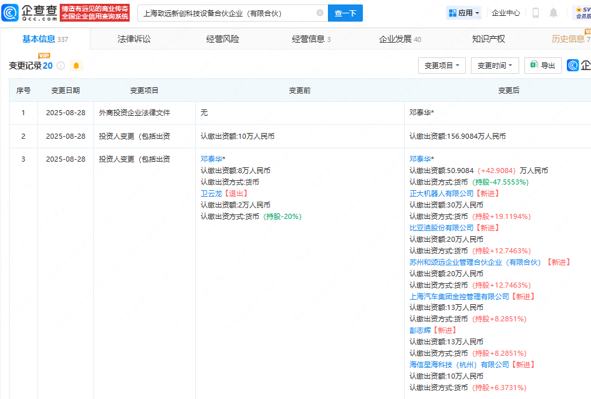Image resolution: width=591 pixels, height=399 pixels.
Task: Open 正大机器人有限公司 link
Action: [x=442, y=193]
